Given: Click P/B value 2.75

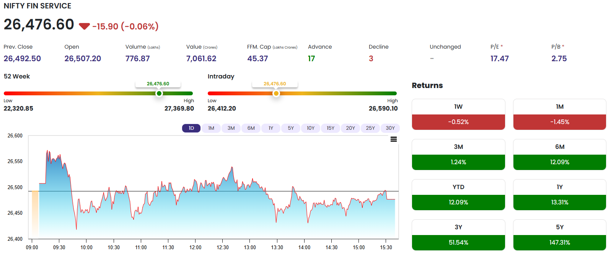Looking at the screenshot, I should pyautogui.click(x=559, y=59).
